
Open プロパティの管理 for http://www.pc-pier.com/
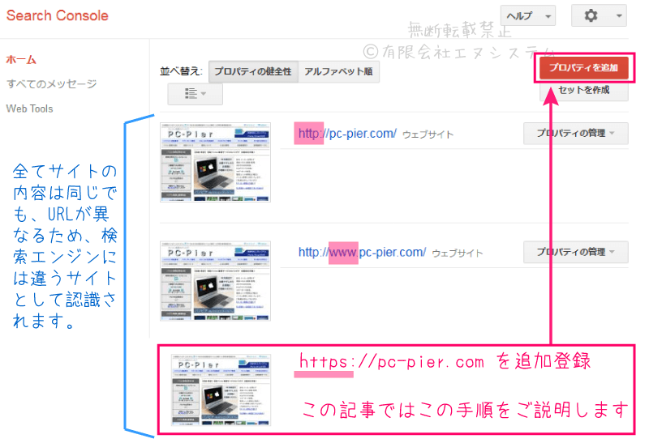click(x=576, y=252)
